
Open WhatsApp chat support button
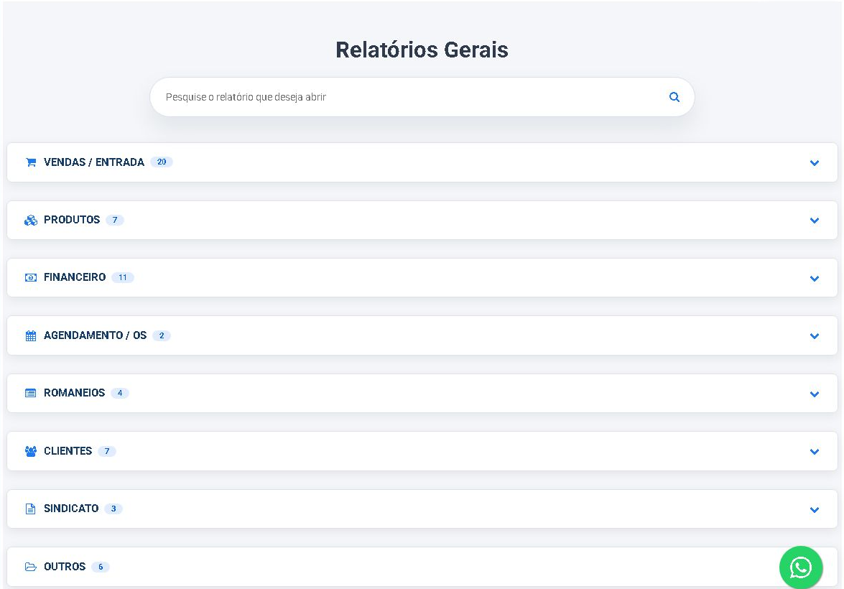click(x=801, y=567)
